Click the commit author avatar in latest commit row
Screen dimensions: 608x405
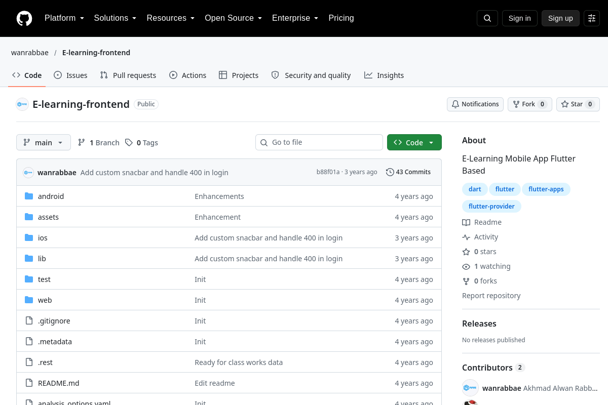click(28, 172)
